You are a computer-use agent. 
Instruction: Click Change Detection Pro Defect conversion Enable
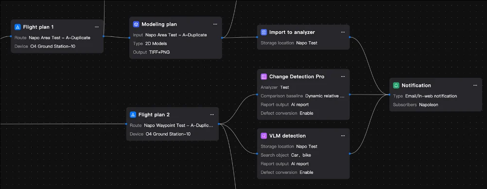pyautogui.click(x=307, y=113)
